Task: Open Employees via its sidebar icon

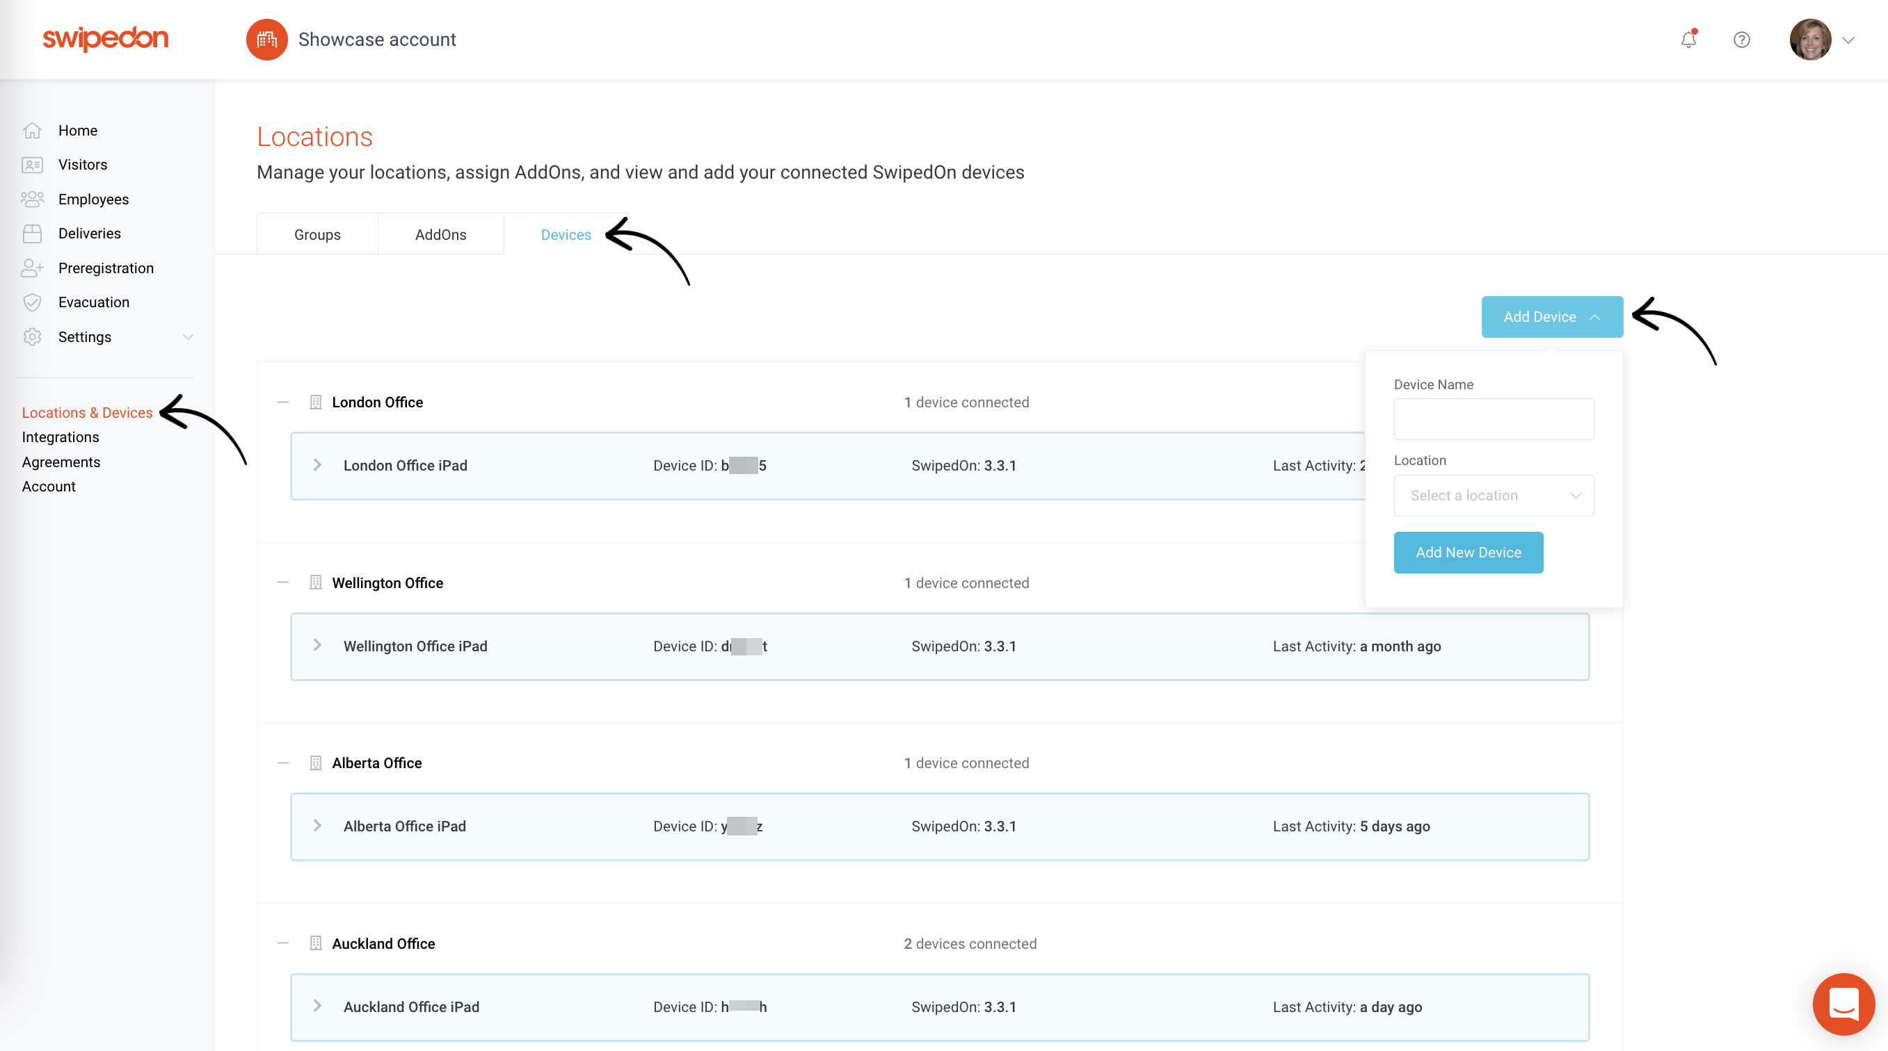Action: (x=33, y=199)
